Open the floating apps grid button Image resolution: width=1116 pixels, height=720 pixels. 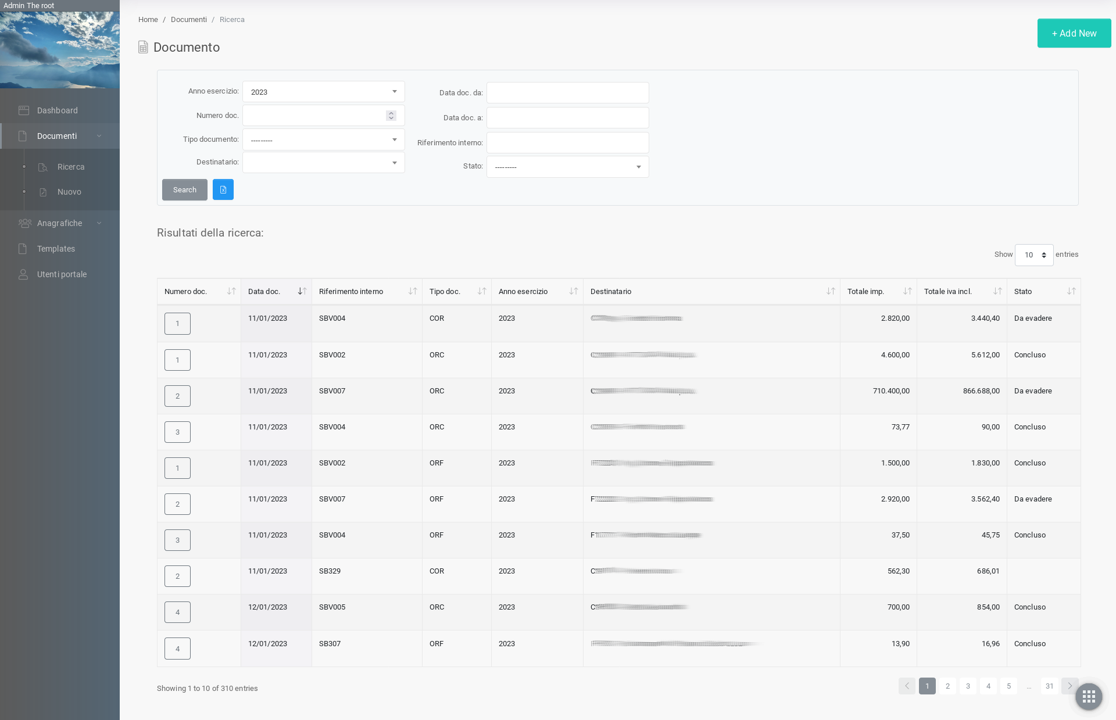click(x=1089, y=696)
